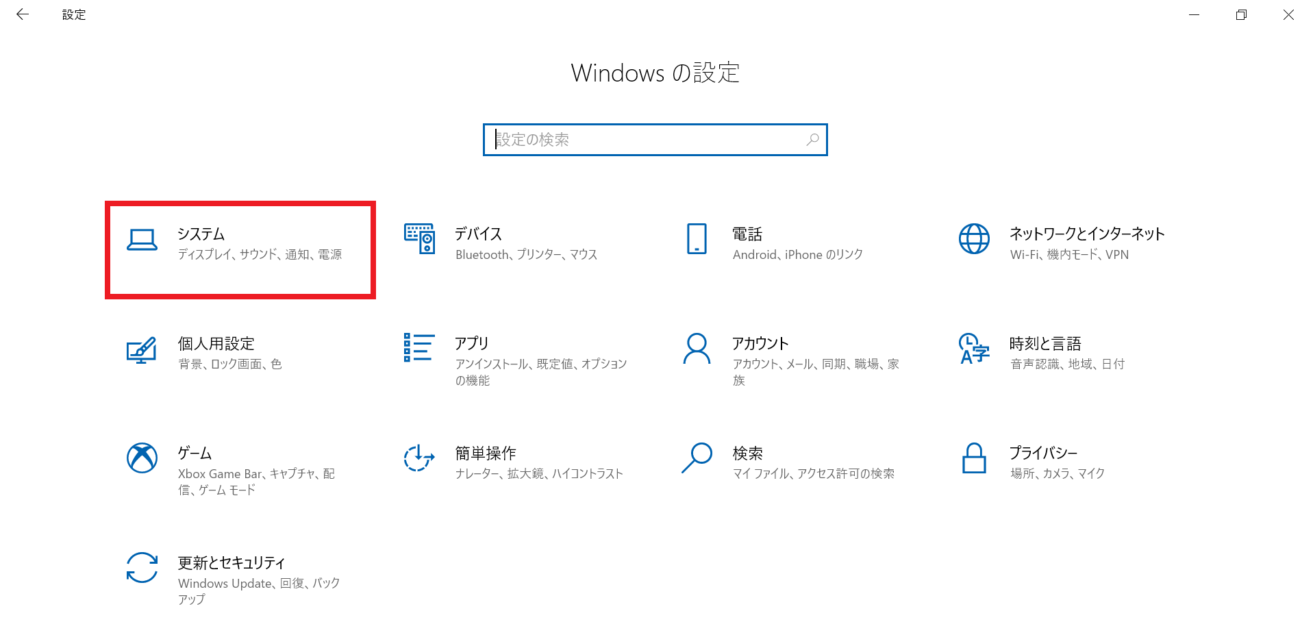Click '背景、ロック画面、色' description
Screen dimensions: 1313x635
[229, 364]
